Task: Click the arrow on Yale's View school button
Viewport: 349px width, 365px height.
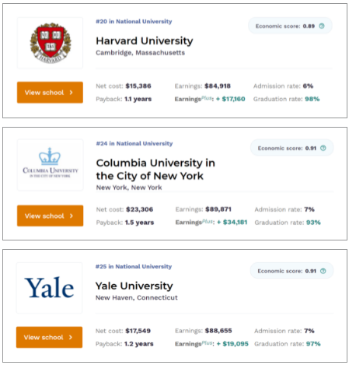Action: 71,337
